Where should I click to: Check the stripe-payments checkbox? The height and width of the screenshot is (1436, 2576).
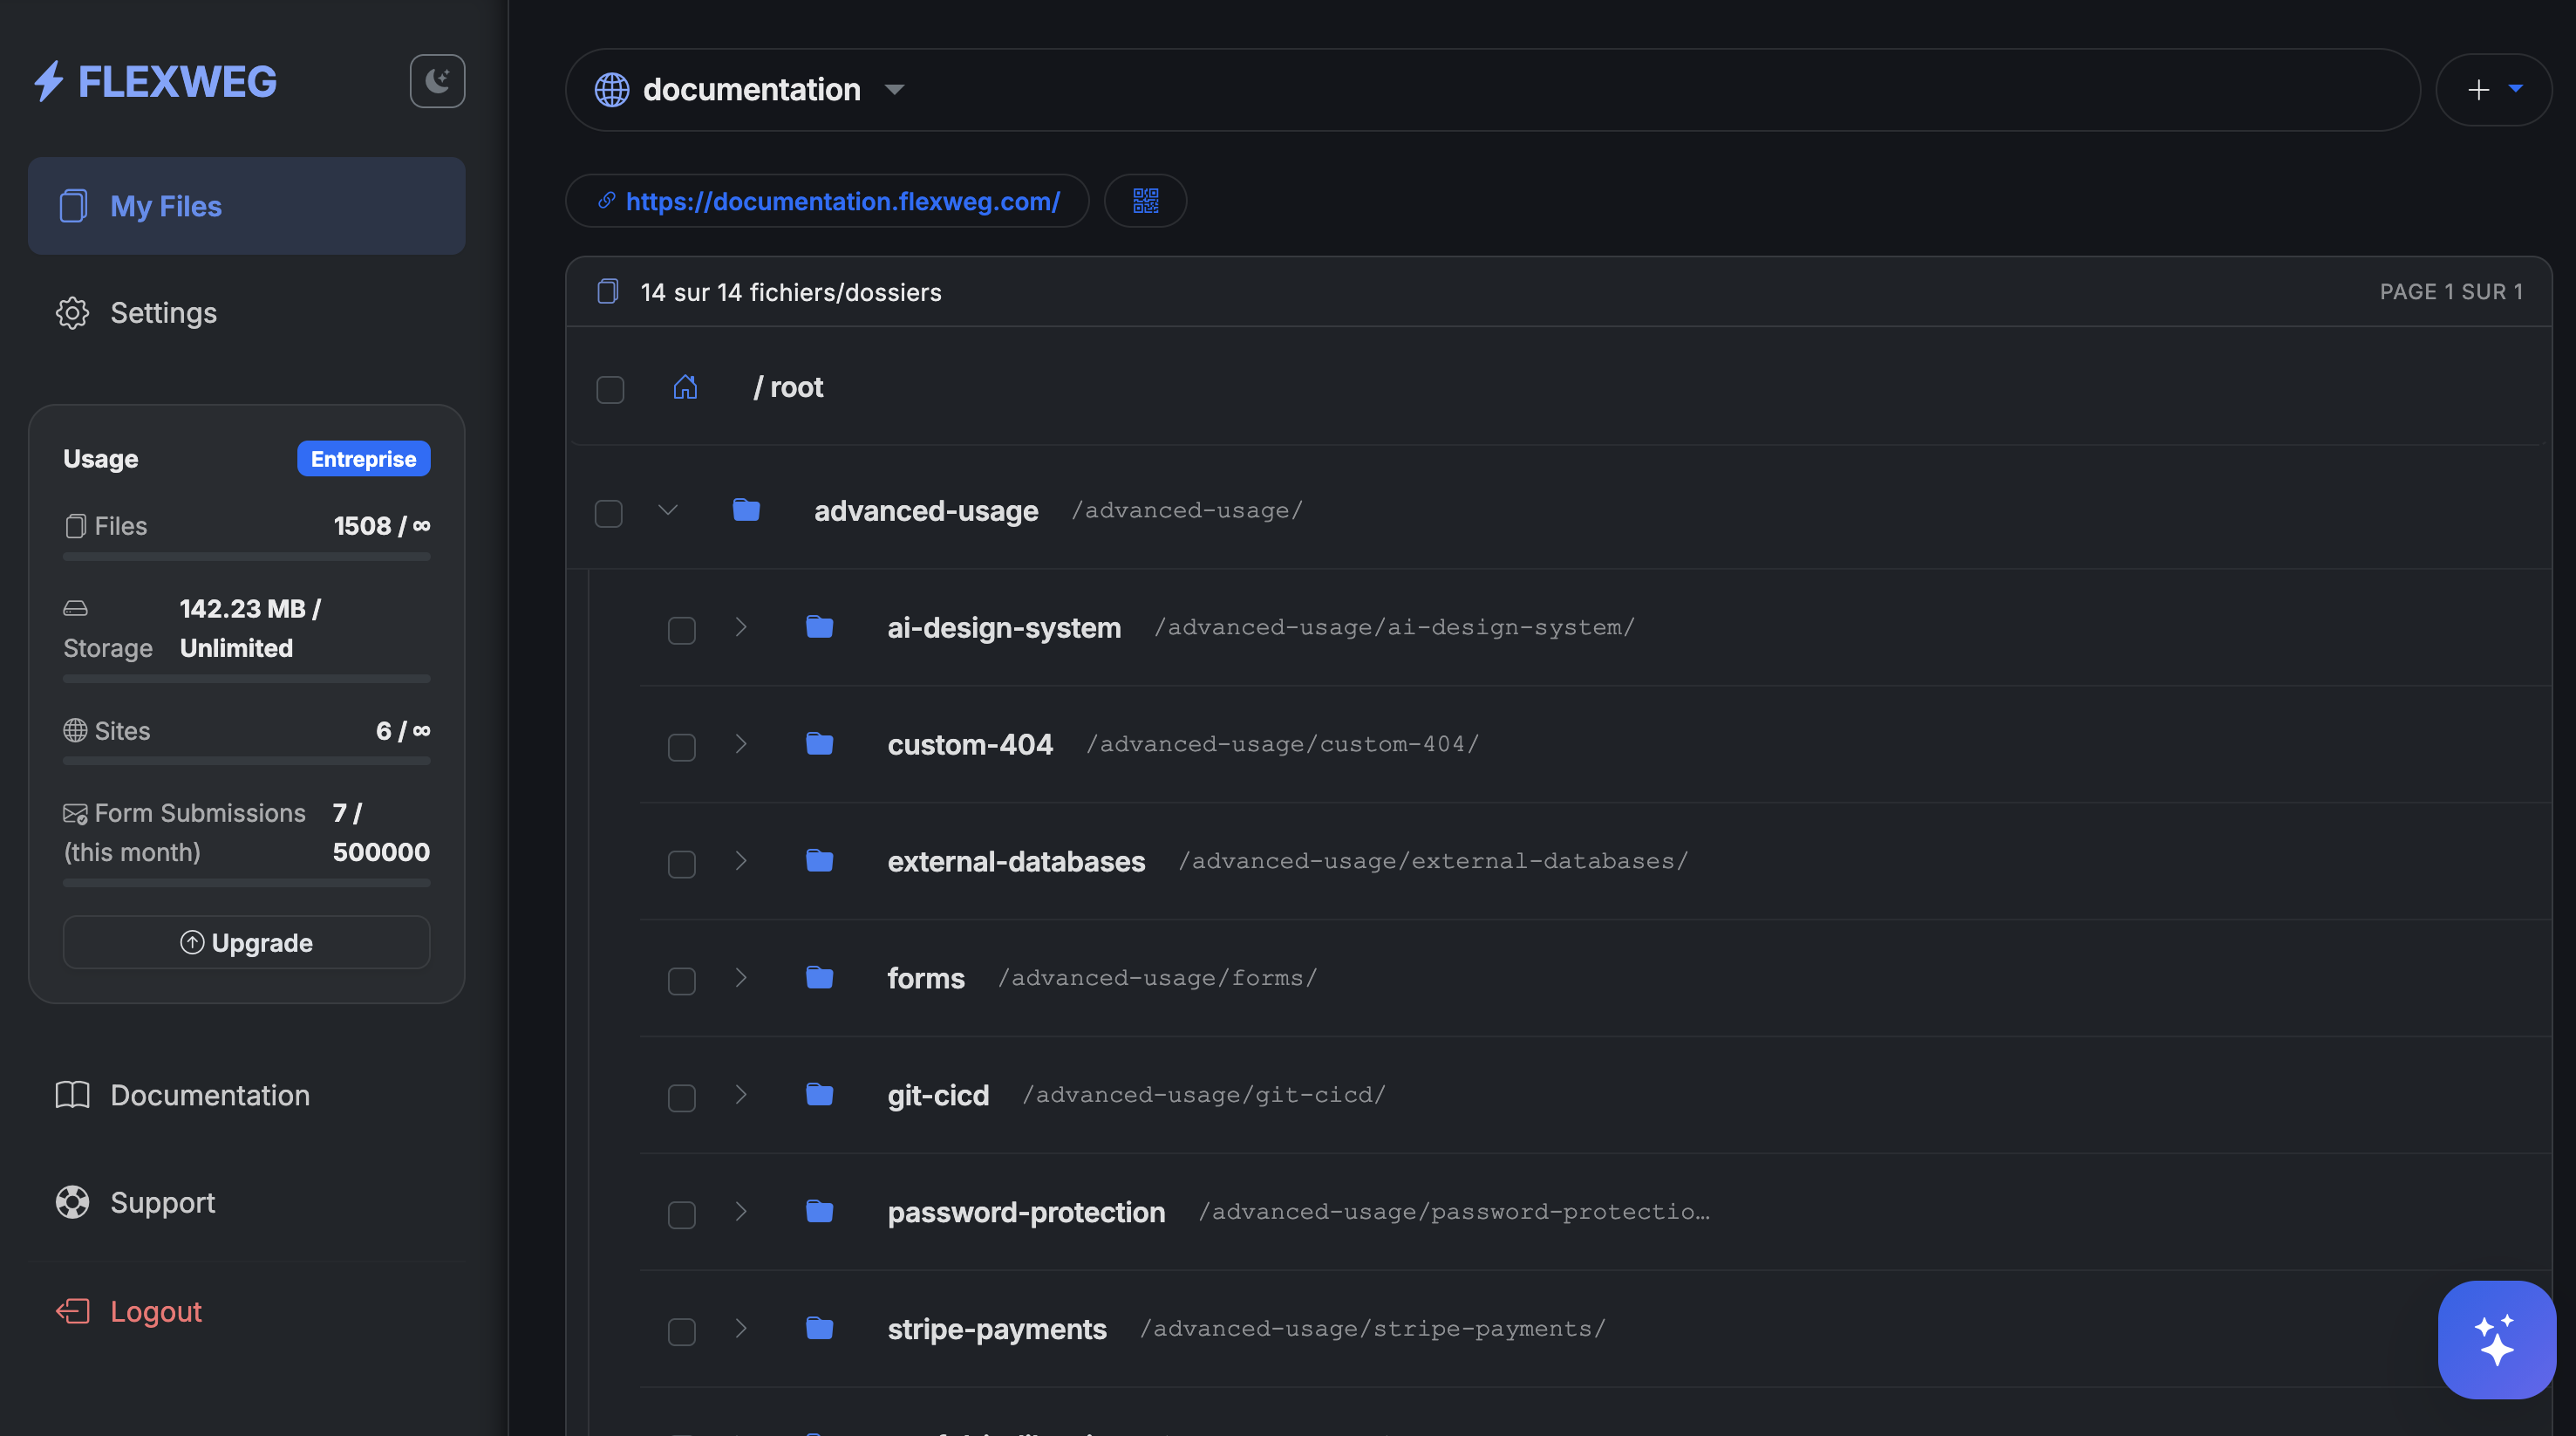[x=682, y=1333]
